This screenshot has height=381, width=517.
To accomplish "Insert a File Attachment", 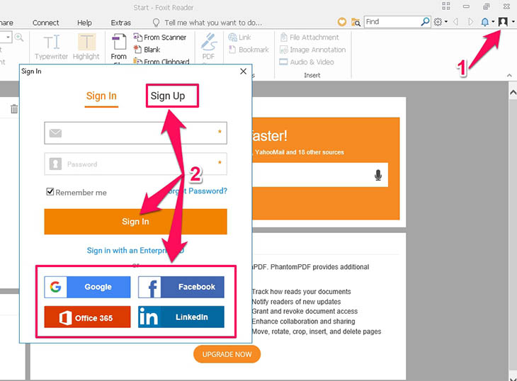I will (309, 38).
